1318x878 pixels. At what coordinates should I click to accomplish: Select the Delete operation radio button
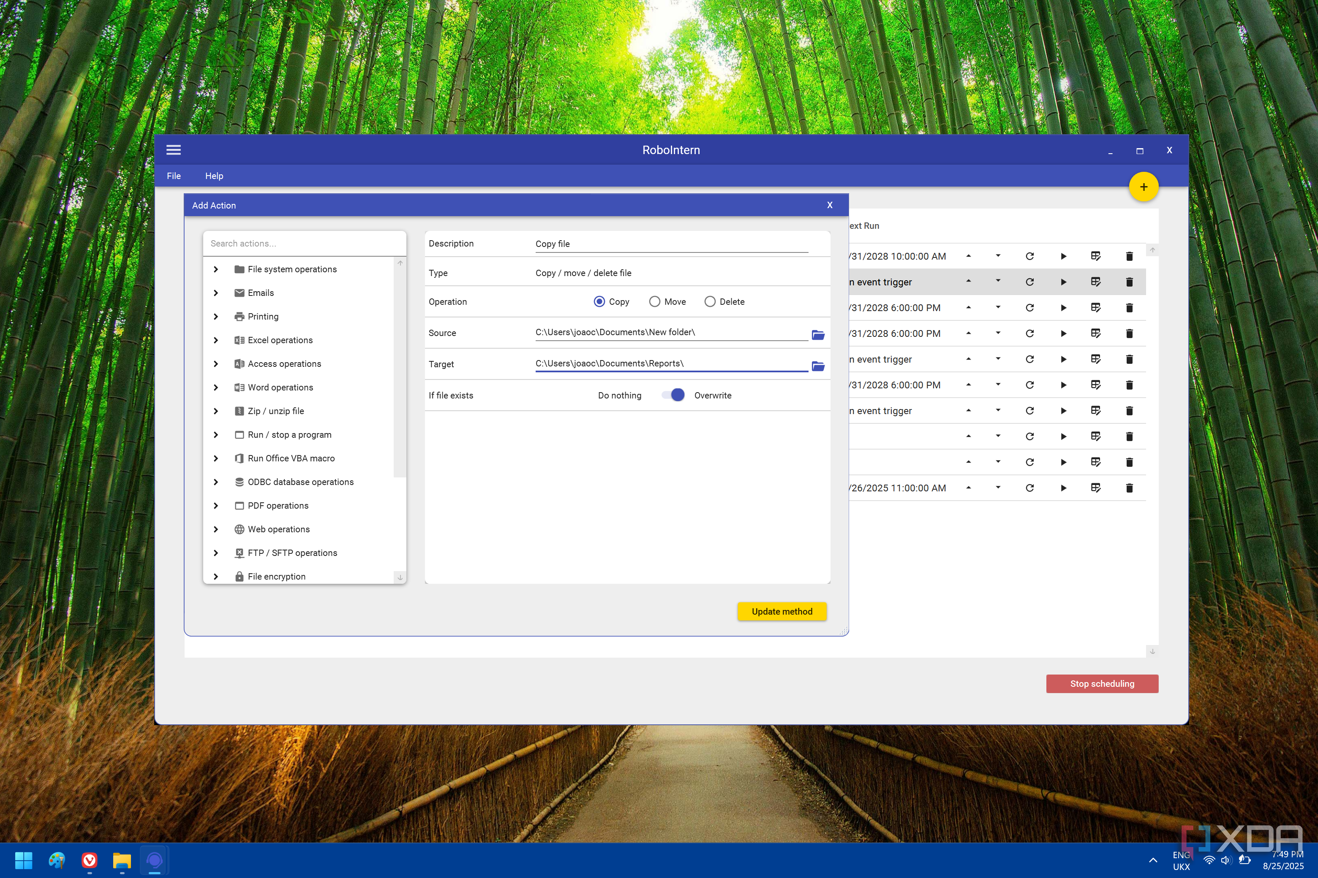click(x=709, y=302)
